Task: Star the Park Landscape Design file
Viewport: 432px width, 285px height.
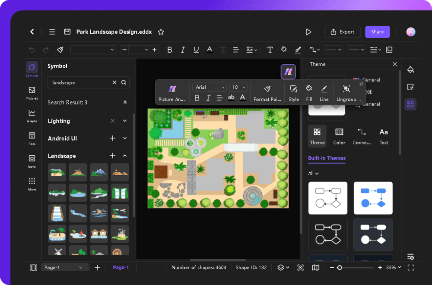Action: click(161, 32)
